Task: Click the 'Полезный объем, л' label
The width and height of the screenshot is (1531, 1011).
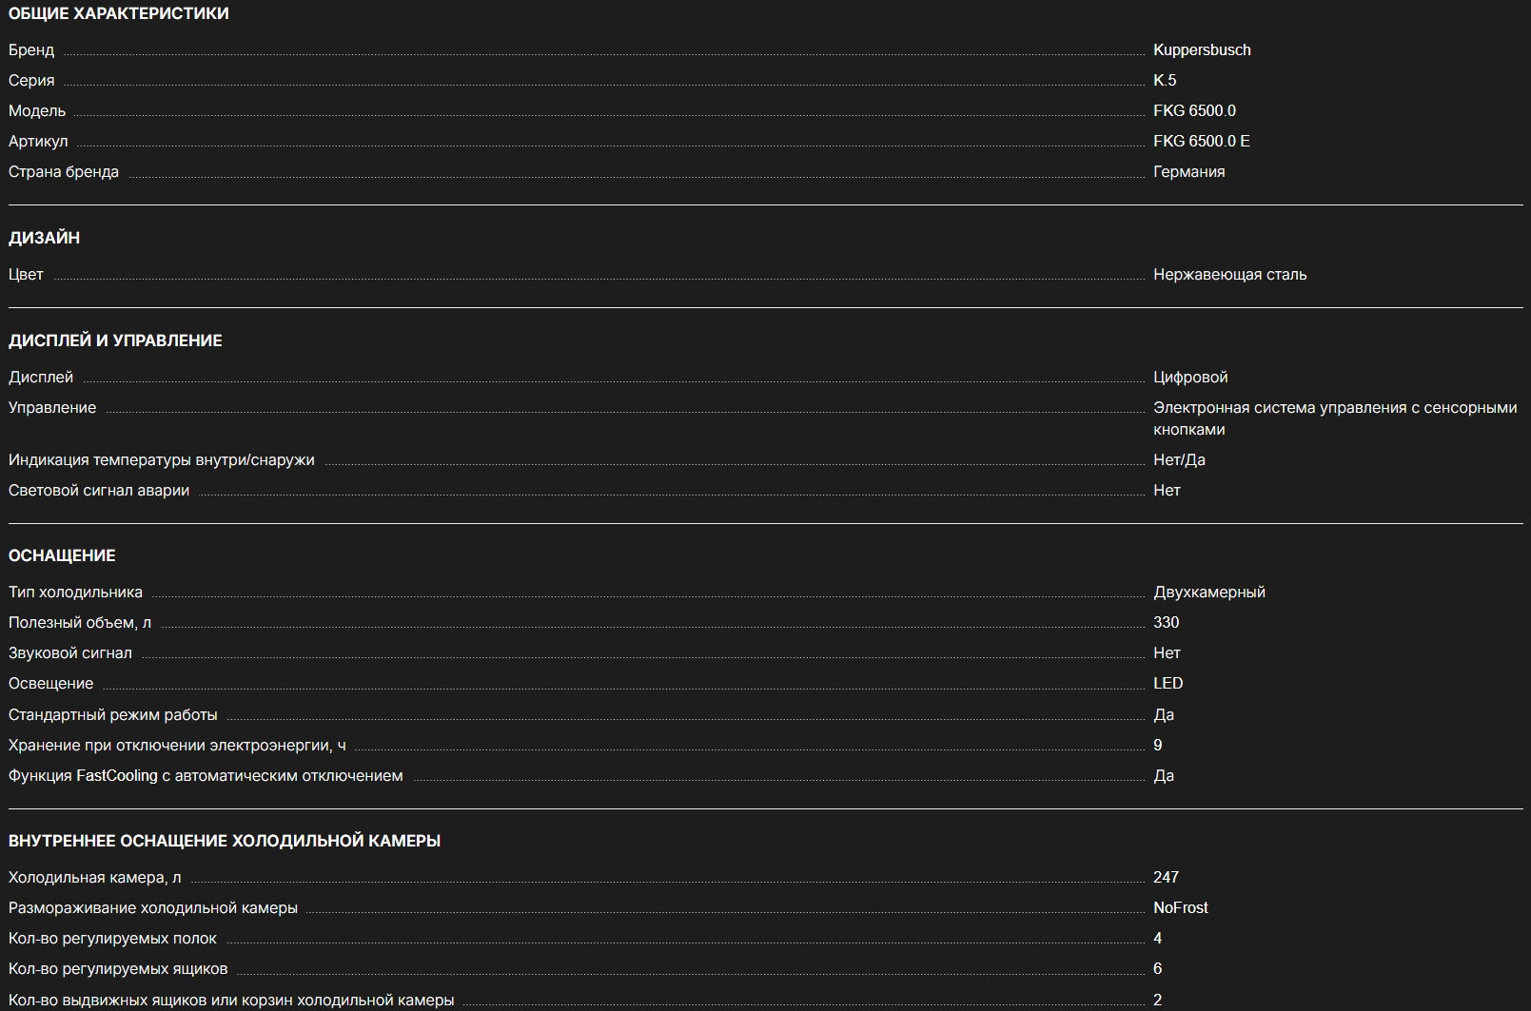Action: point(80,622)
